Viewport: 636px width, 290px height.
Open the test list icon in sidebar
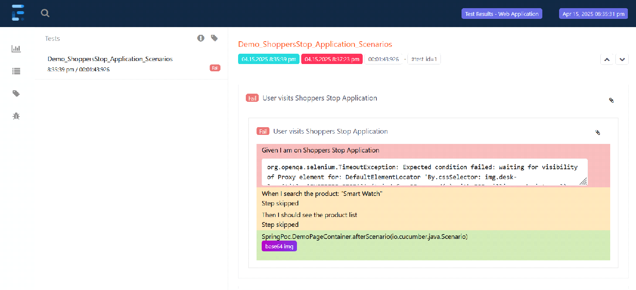pos(16,71)
